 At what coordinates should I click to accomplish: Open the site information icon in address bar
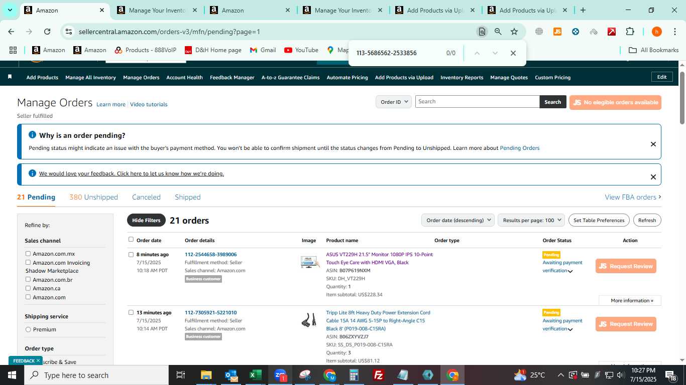point(69,32)
